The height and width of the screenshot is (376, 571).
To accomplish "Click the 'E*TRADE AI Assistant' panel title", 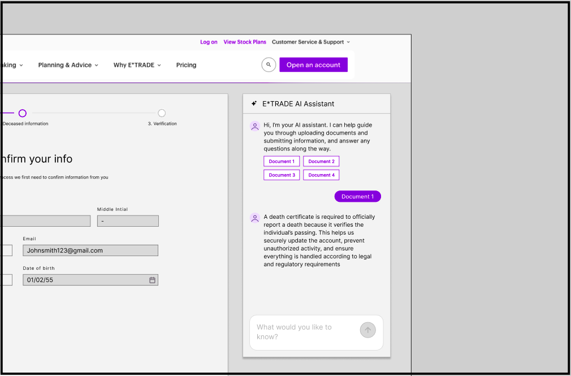I will pos(299,104).
